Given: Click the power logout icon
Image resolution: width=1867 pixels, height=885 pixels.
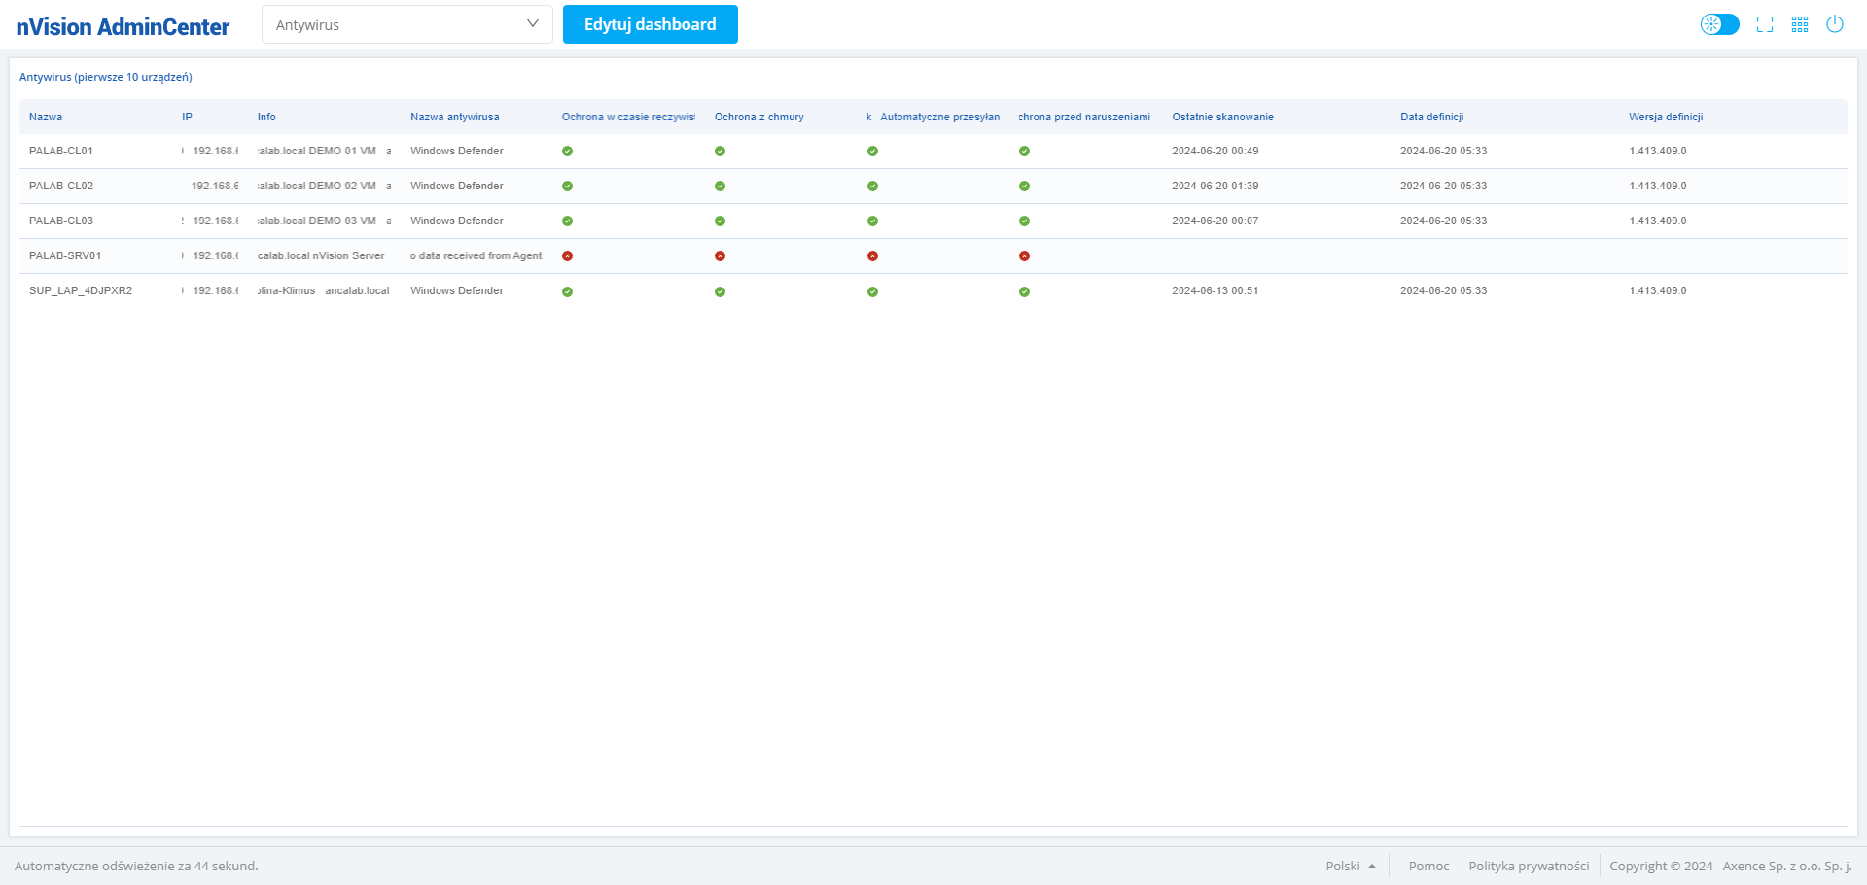Looking at the screenshot, I should point(1835,24).
